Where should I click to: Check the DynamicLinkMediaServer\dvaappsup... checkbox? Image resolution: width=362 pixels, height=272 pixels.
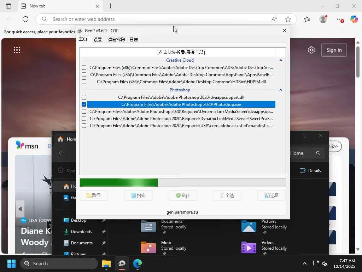(84, 112)
